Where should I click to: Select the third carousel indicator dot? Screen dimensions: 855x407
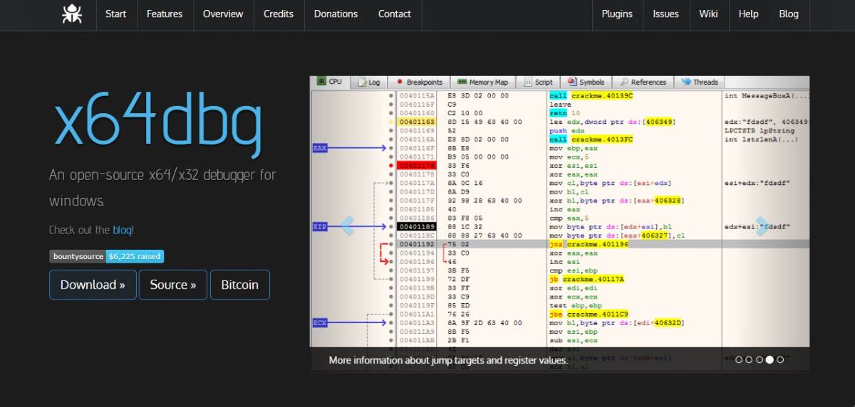(760, 360)
